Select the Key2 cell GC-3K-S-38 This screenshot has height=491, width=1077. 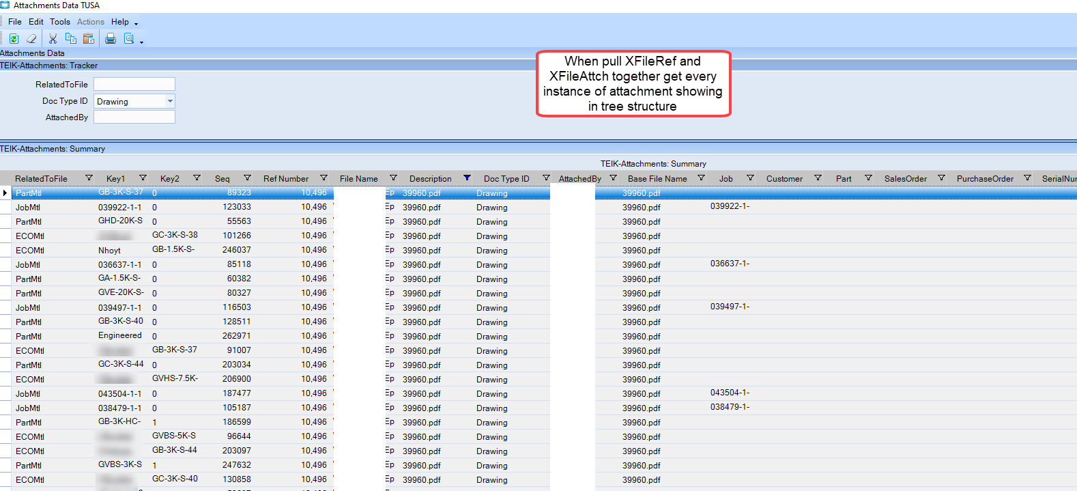[x=175, y=235]
